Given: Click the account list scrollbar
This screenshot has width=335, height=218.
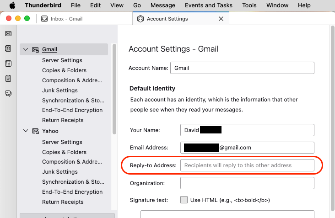Looking at the screenshot, I should coord(114,89).
